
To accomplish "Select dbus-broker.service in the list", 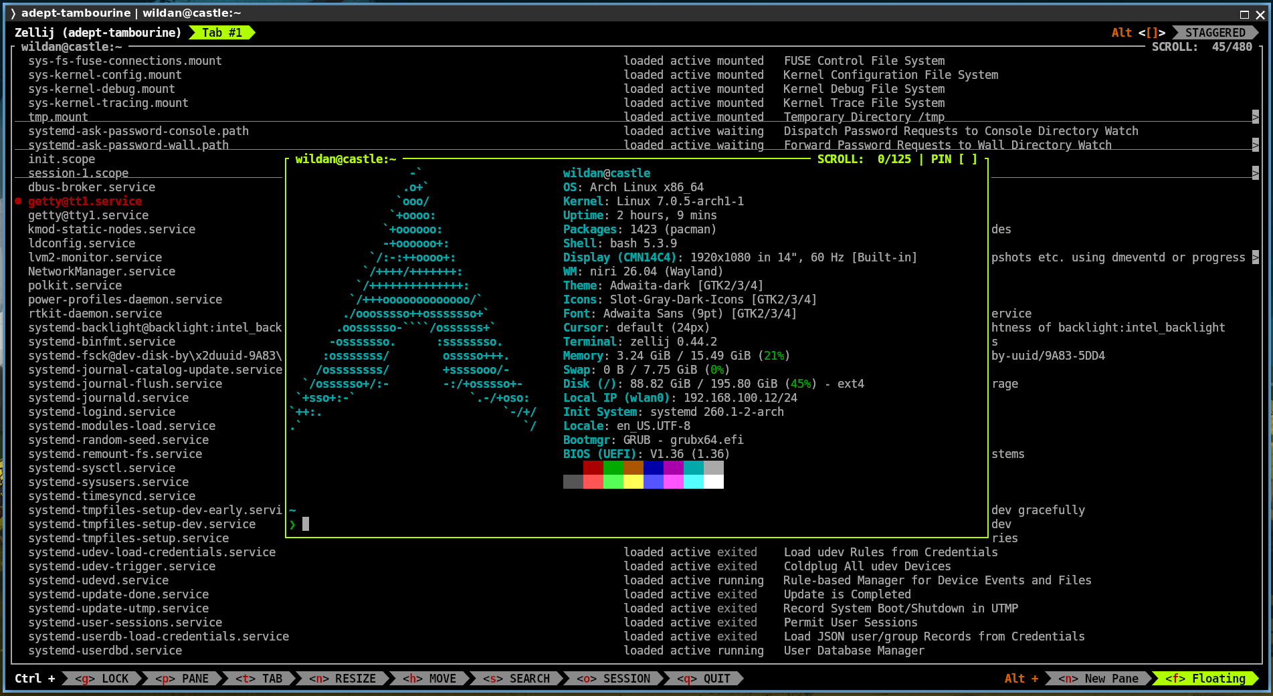I will (92, 187).
